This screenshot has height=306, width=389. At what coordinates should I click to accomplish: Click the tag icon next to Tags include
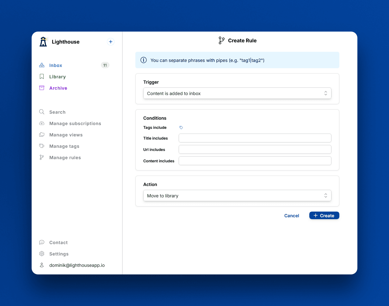point(181,128)
